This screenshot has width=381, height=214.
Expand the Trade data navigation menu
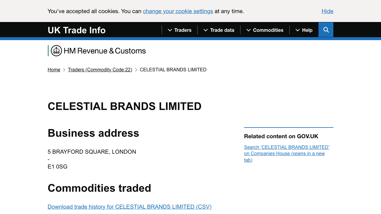point(222,30)
